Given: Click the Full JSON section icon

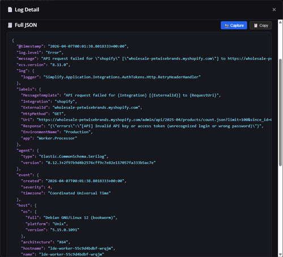Looking at the screenshot, I should [10, 25].
